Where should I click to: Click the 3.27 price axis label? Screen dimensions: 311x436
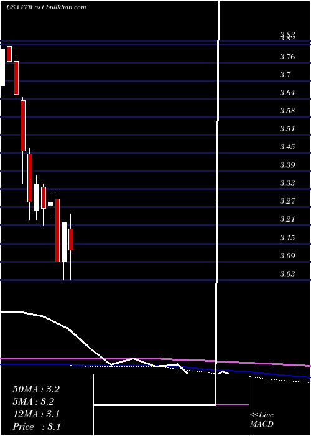287,201
